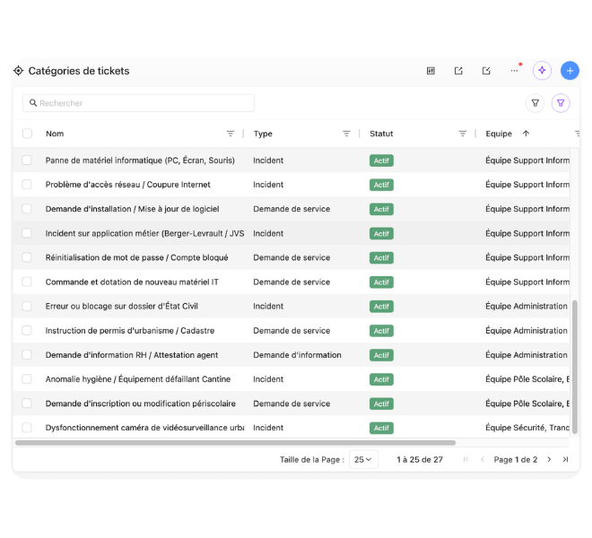Click the vertical scrollbar thumb
Screen dimensions: 592x538
point(575,367)
